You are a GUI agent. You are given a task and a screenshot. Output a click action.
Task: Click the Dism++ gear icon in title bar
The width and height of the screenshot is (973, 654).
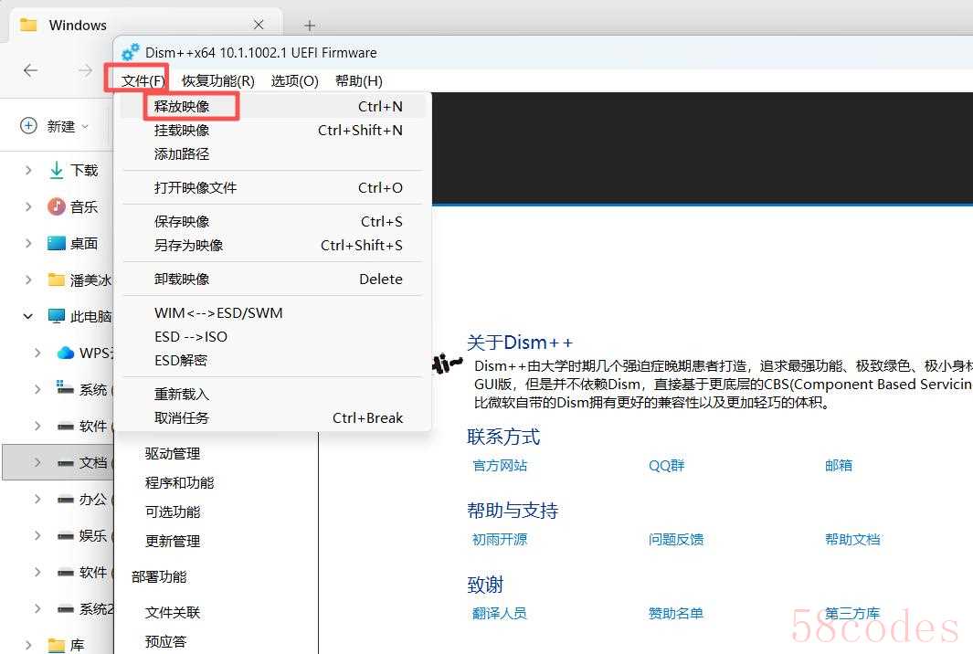(131, 53)
